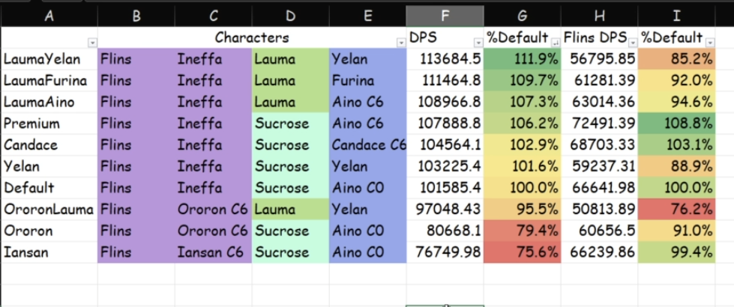Click the LaumaFurina row label

pyautogui.click(x=49, y=80)
